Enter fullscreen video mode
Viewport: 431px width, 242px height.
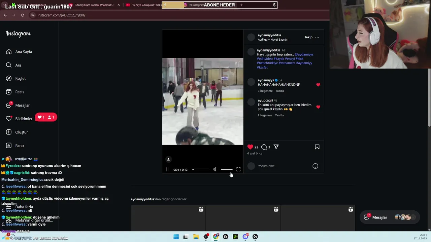click(x=238, y=169)
